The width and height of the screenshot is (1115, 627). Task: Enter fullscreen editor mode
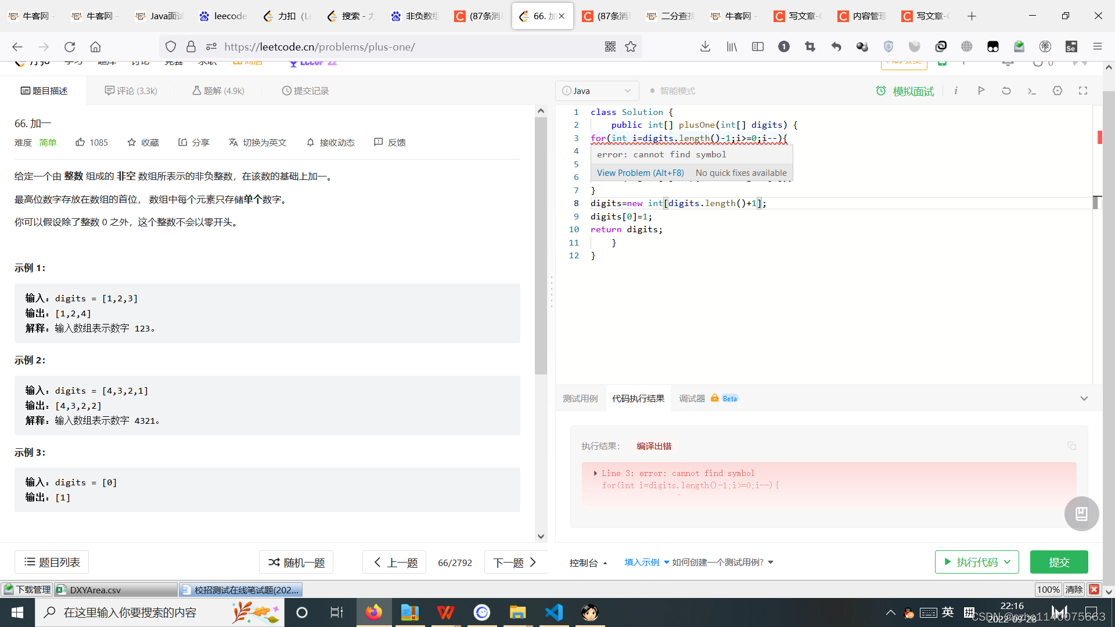coord(1083,91)
